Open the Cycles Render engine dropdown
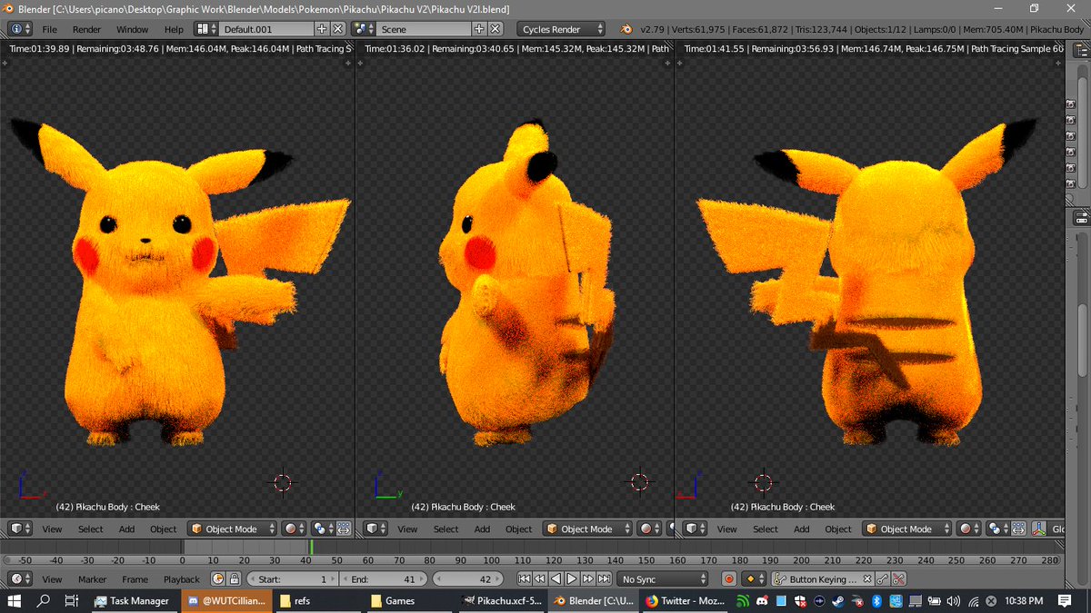Viewport: 1091px width, 613px height. pyautogui.click(x=560, y=29)
